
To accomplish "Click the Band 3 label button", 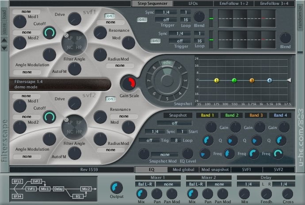I will pos(256,115).
